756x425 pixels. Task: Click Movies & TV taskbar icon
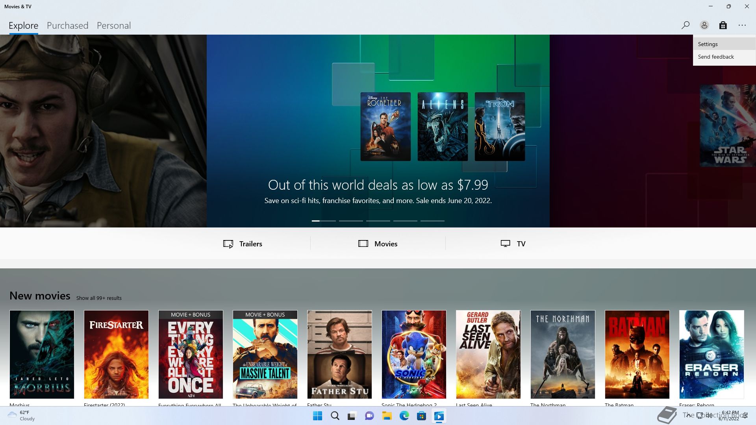[x=439, y=416]
